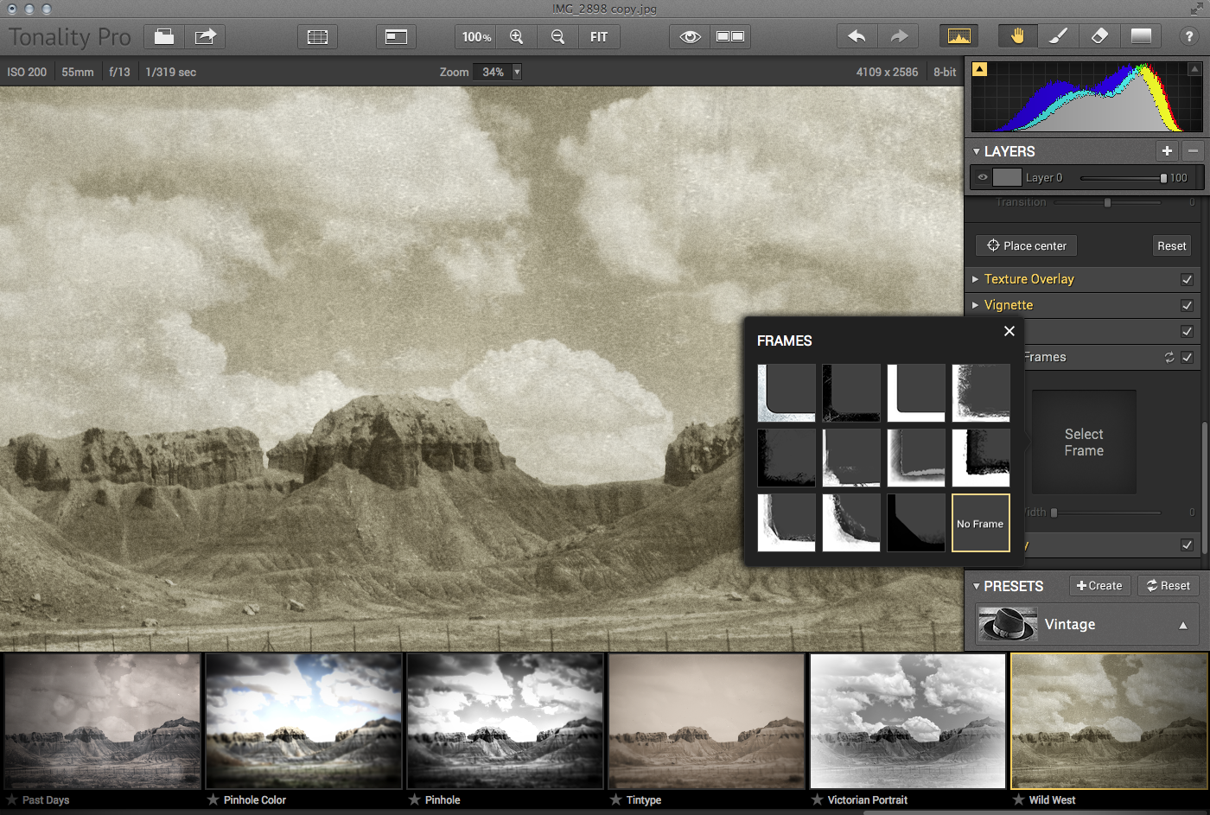The height and width of the screenshot is (815, 1210).
Task: Undo the last edit with back arrow
Action: pyautogui.click(x=857, y=36)
